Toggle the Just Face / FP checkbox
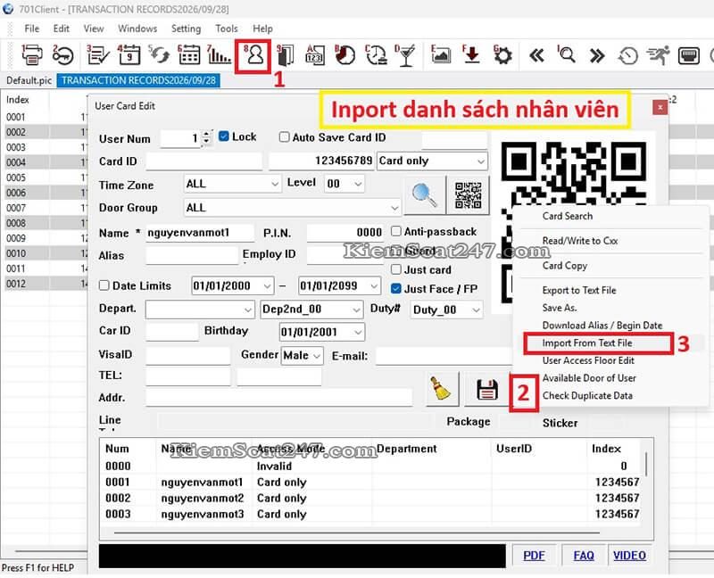 396,288
